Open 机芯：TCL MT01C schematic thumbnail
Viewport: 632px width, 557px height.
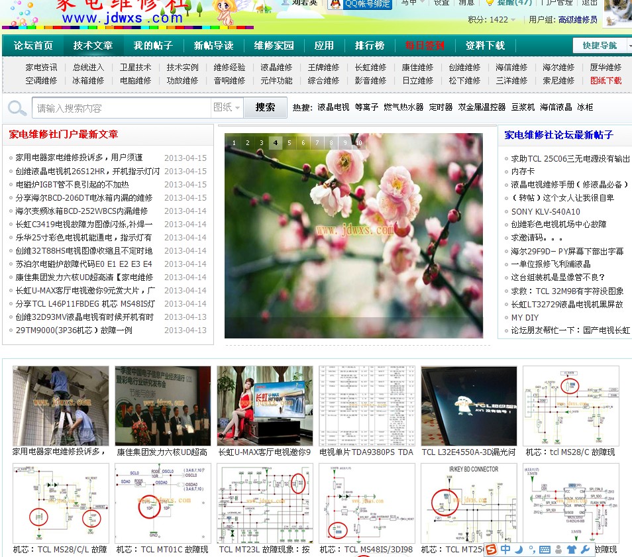click(163, 503)
